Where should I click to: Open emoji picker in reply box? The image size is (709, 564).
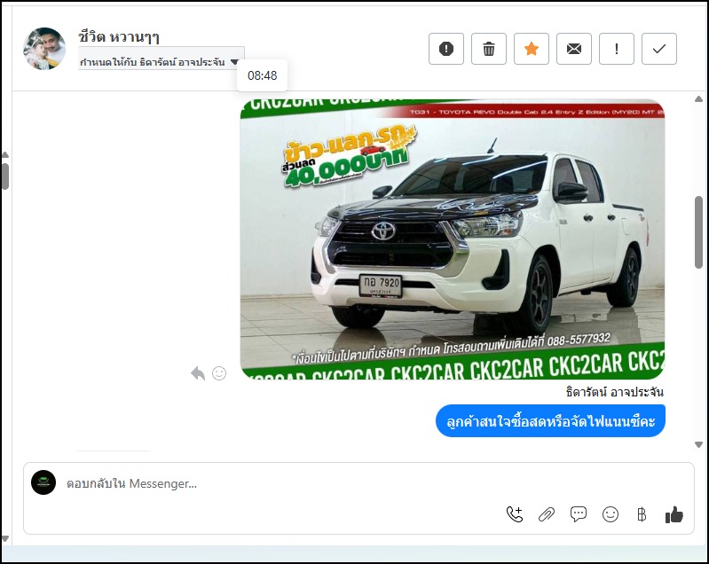(x=611, y=514)
